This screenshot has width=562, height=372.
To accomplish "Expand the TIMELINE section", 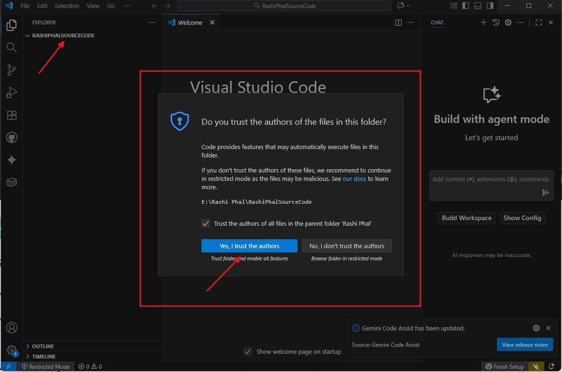I will click(x=43, y=357).
